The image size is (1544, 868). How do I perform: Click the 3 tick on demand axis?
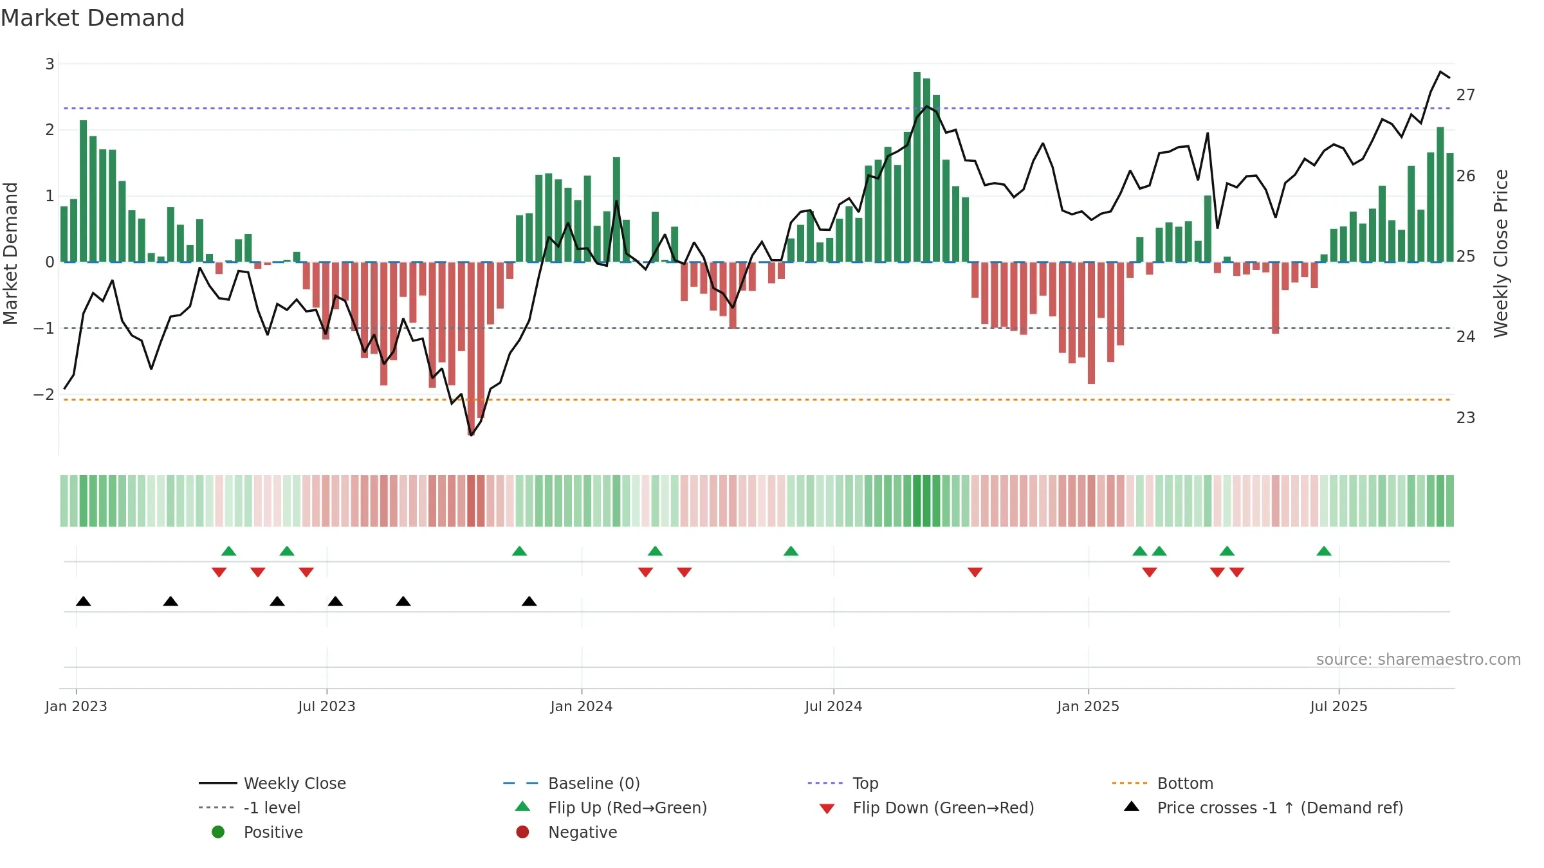pyautogui.click(x=50, y=64)
